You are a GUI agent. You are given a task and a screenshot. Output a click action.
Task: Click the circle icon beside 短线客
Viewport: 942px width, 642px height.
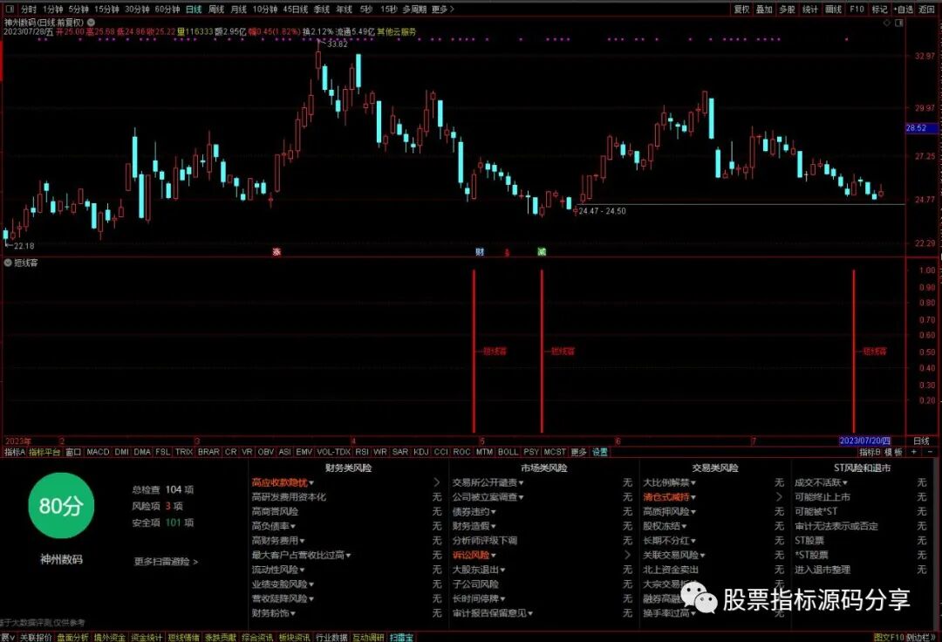pos(8,263)
